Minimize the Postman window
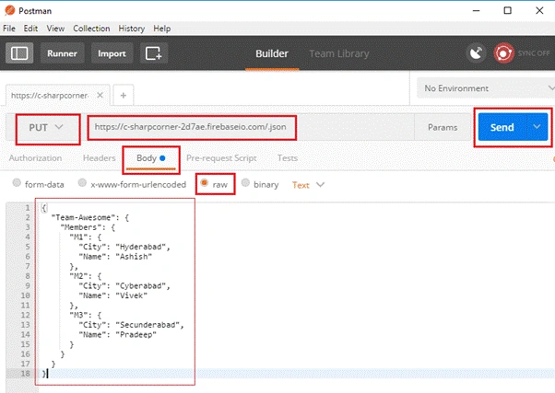This screenshot has height=393, width=555. click(476, 10)
